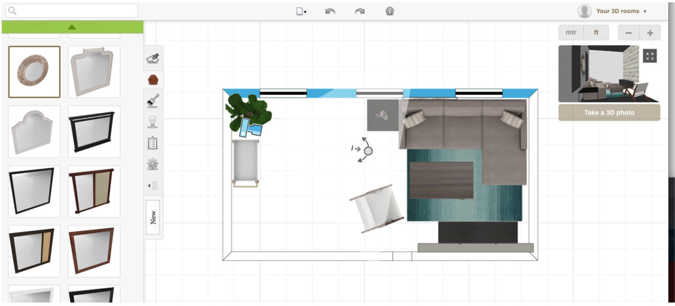Viewport: 675px width, 306px height.
Task: Redo the last action
Action: [360, 11]
